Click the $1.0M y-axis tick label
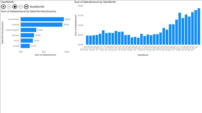Viewport: 202px width, 113px height. point(81,25)
